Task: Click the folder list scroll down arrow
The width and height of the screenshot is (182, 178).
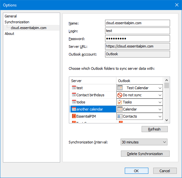Action: click(x=166, y=120)
